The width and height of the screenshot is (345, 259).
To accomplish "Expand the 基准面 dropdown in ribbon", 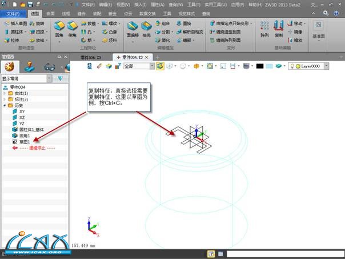I will pos(318,41).
